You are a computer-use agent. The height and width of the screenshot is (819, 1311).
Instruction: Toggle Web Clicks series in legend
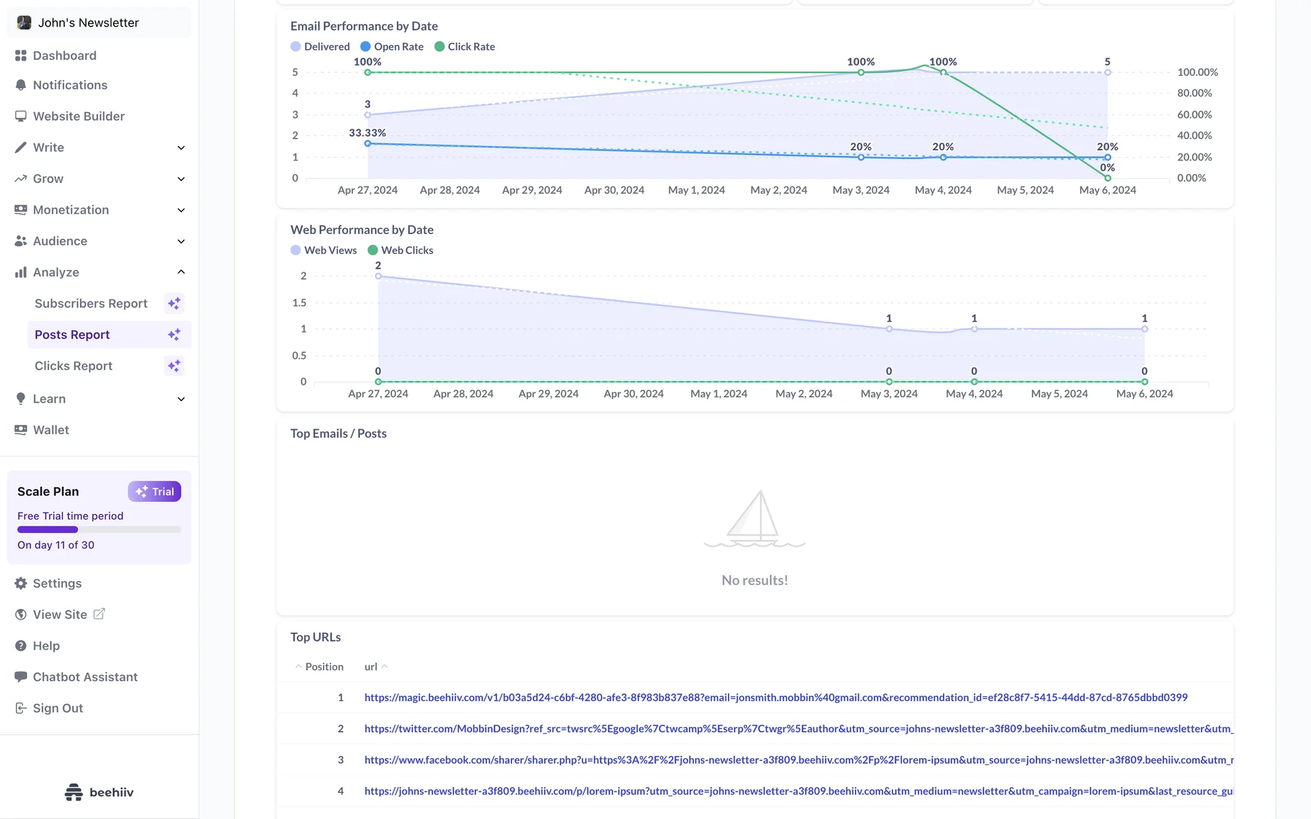[x=400, y=250]
